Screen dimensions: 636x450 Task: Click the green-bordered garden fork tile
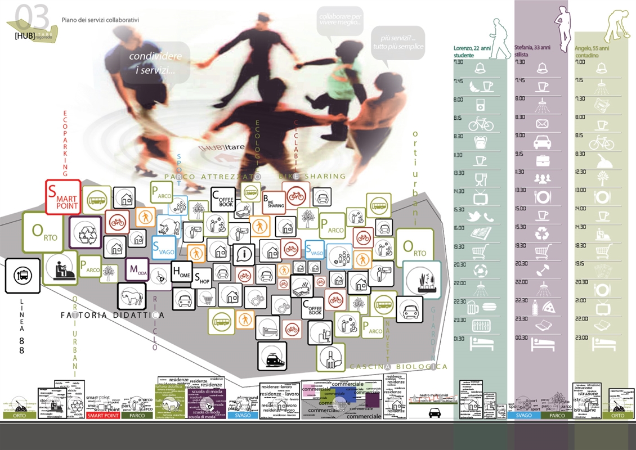pyautogui.click(x=331, y=358)
